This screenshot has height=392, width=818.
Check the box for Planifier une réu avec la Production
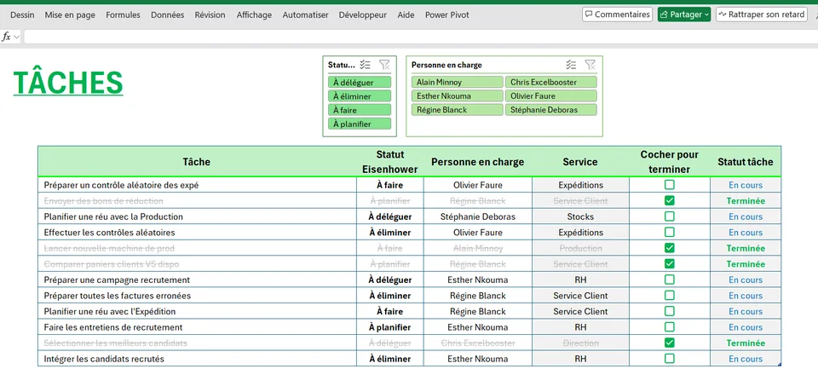click(670, 216)
